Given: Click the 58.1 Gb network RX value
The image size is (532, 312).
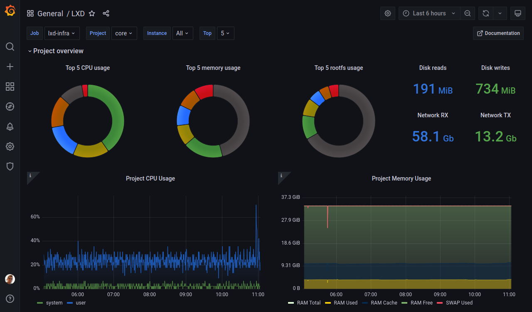Looking at the screenshot, I should 433,136.
